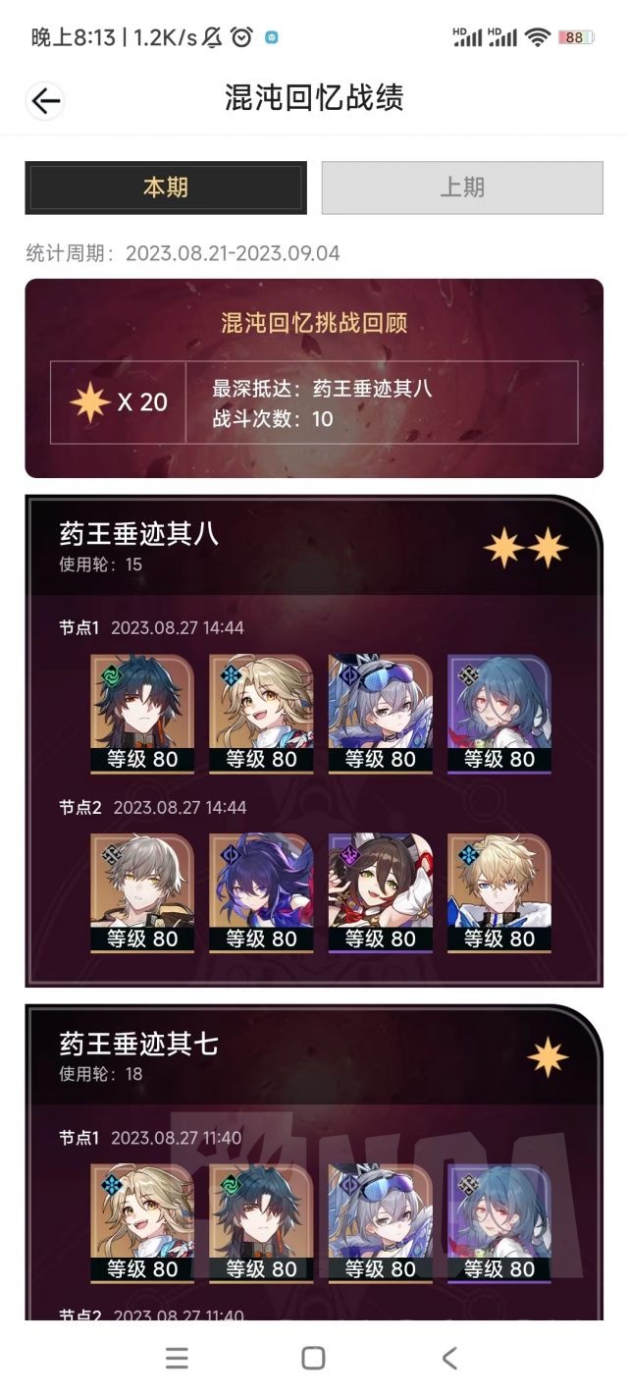The height and width of the screenshot is (1396, 628).
Task: Go back using the top-left arrow
Action: [45, 100]
